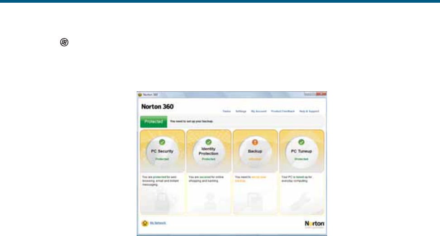The width and height of the screenshot is (440, 236).
Task: Click the Identity Protection green checkmark icon
Action: (x=209, y=142)
